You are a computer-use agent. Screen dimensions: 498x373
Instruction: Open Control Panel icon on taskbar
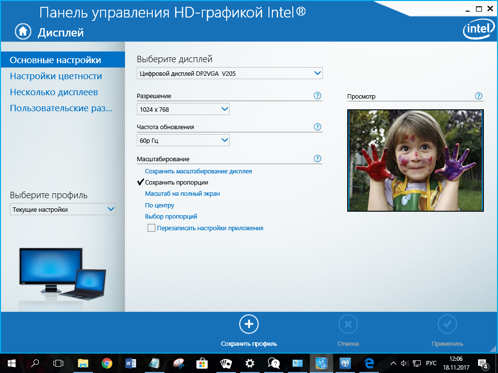click(298, 363)
